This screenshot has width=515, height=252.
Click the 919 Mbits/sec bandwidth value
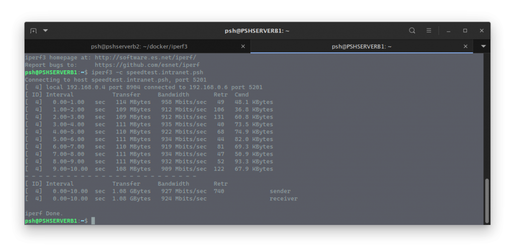pos(184,147)
